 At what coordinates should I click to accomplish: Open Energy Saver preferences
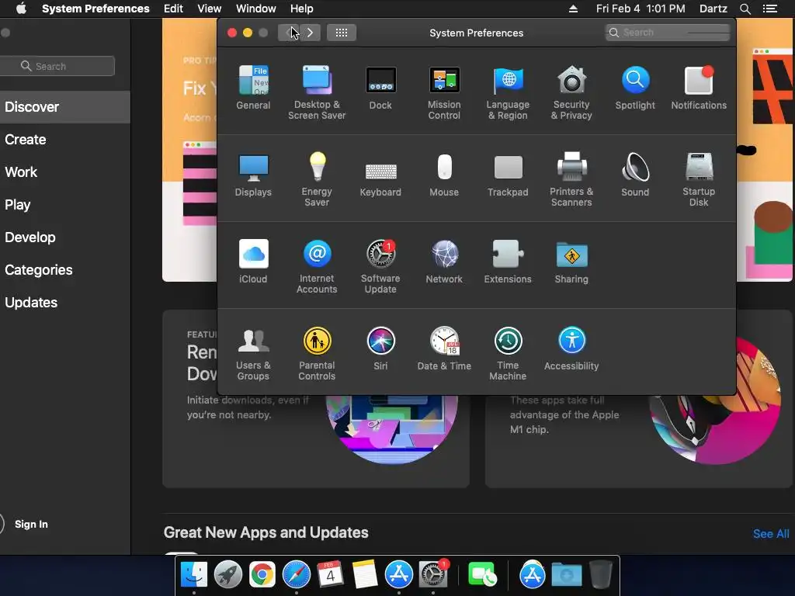[x=317, y=179]
